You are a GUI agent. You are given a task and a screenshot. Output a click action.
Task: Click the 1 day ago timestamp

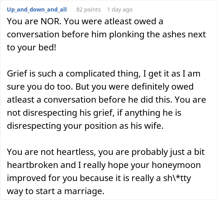pyautogui.click(x=120, y=10)
